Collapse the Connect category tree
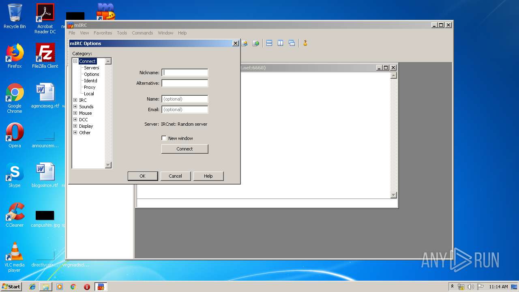Screen dimensions: 519x292 coord(75,61)
